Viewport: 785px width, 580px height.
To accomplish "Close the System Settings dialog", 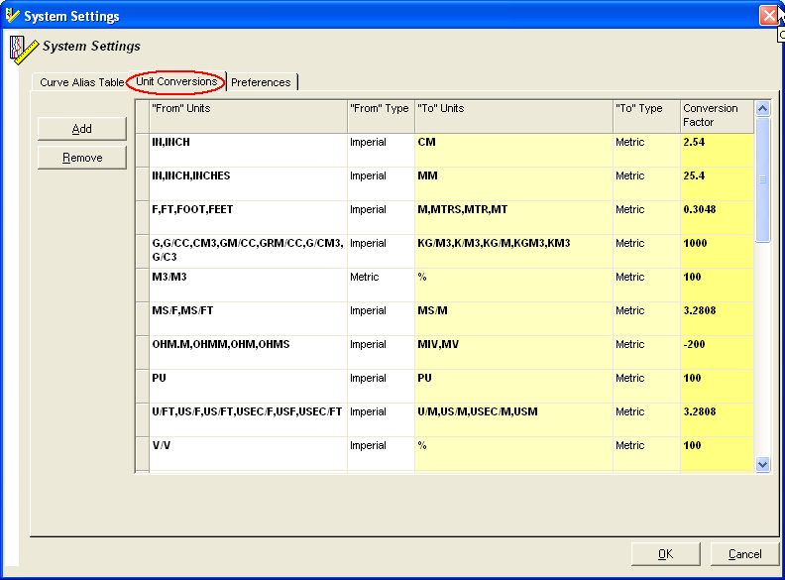I will point(769,16).
